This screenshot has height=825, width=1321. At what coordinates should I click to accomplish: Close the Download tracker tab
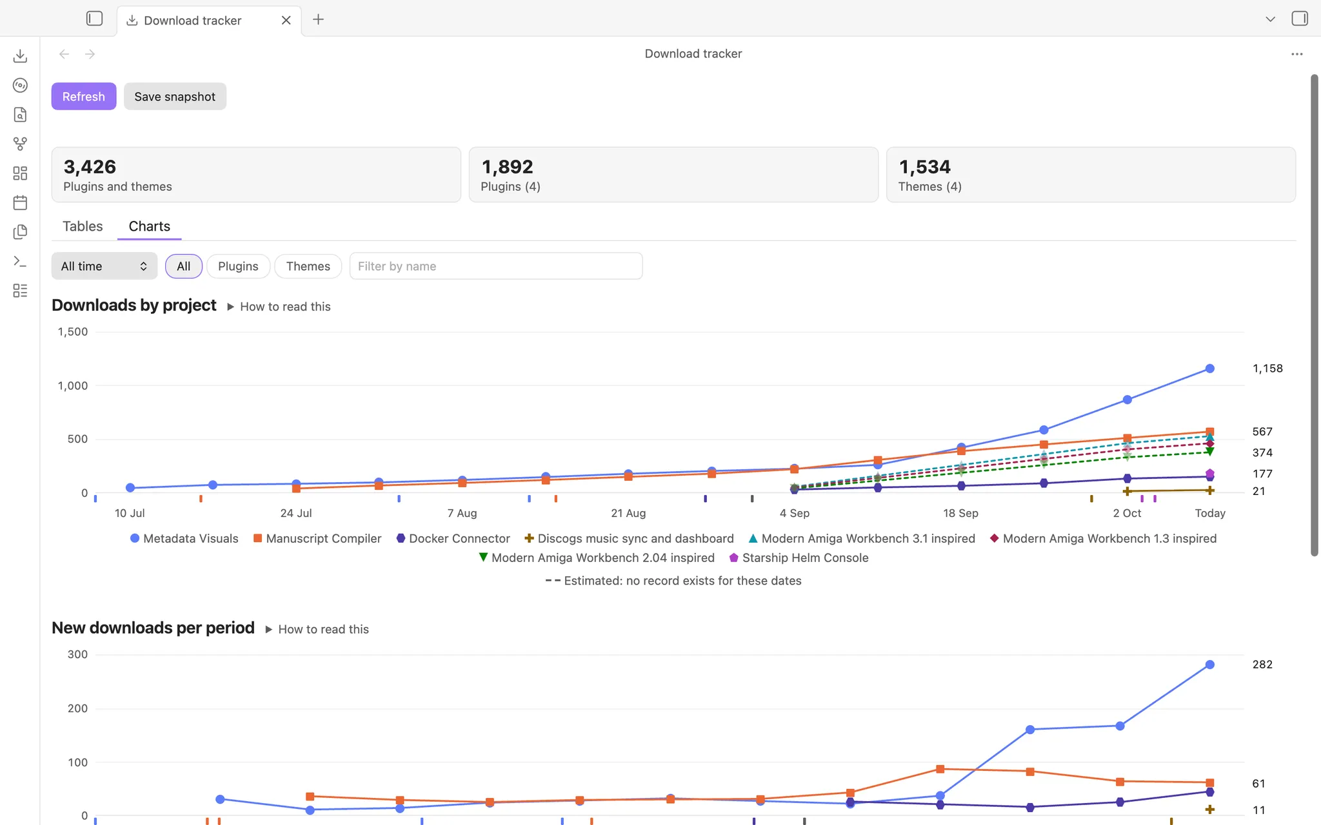coord(286,20)
